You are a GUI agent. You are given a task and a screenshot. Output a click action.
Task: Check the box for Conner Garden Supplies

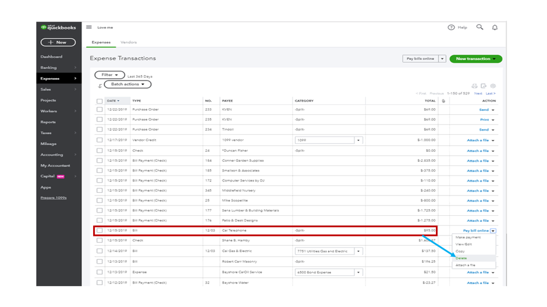click(x=100, y=161)
